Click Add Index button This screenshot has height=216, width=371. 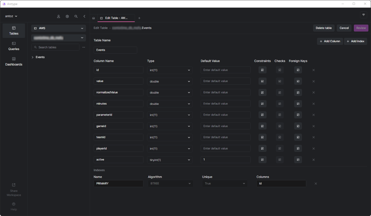click(356, 41)
